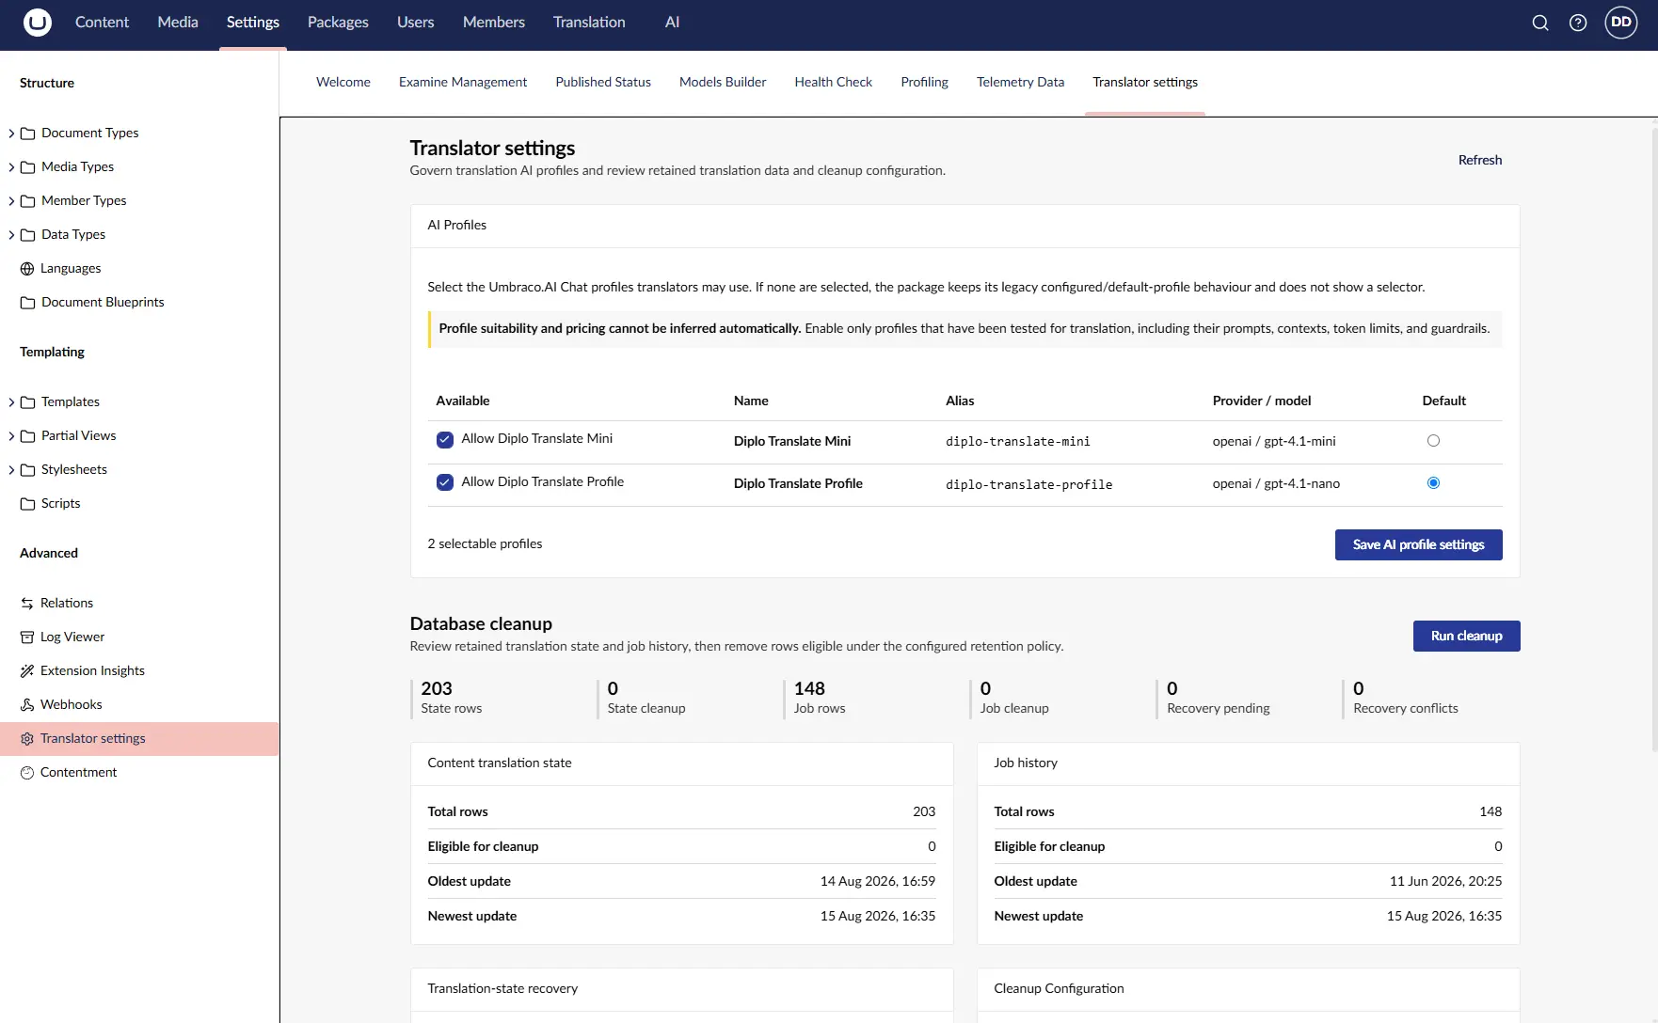Open the Translation section
Viewport: 1658px width, 1023px height.
589,22
